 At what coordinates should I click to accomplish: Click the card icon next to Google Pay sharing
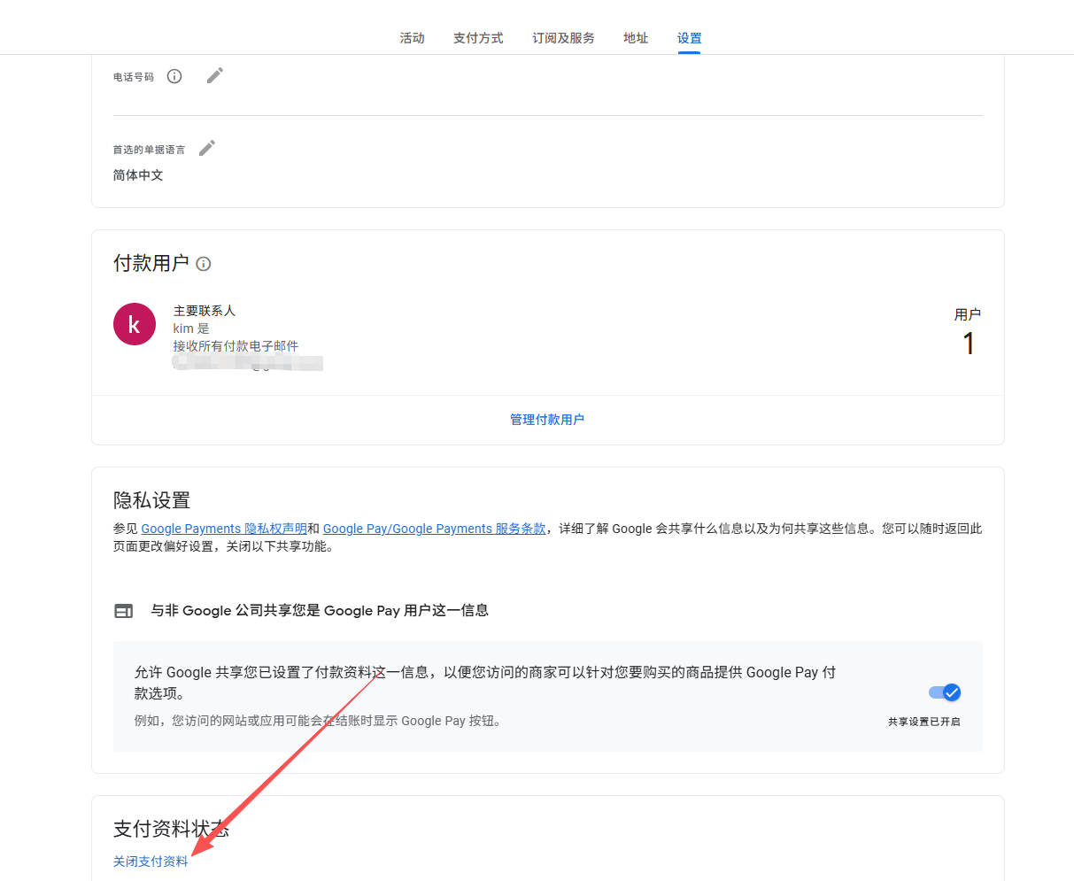(x=124, y=611)
